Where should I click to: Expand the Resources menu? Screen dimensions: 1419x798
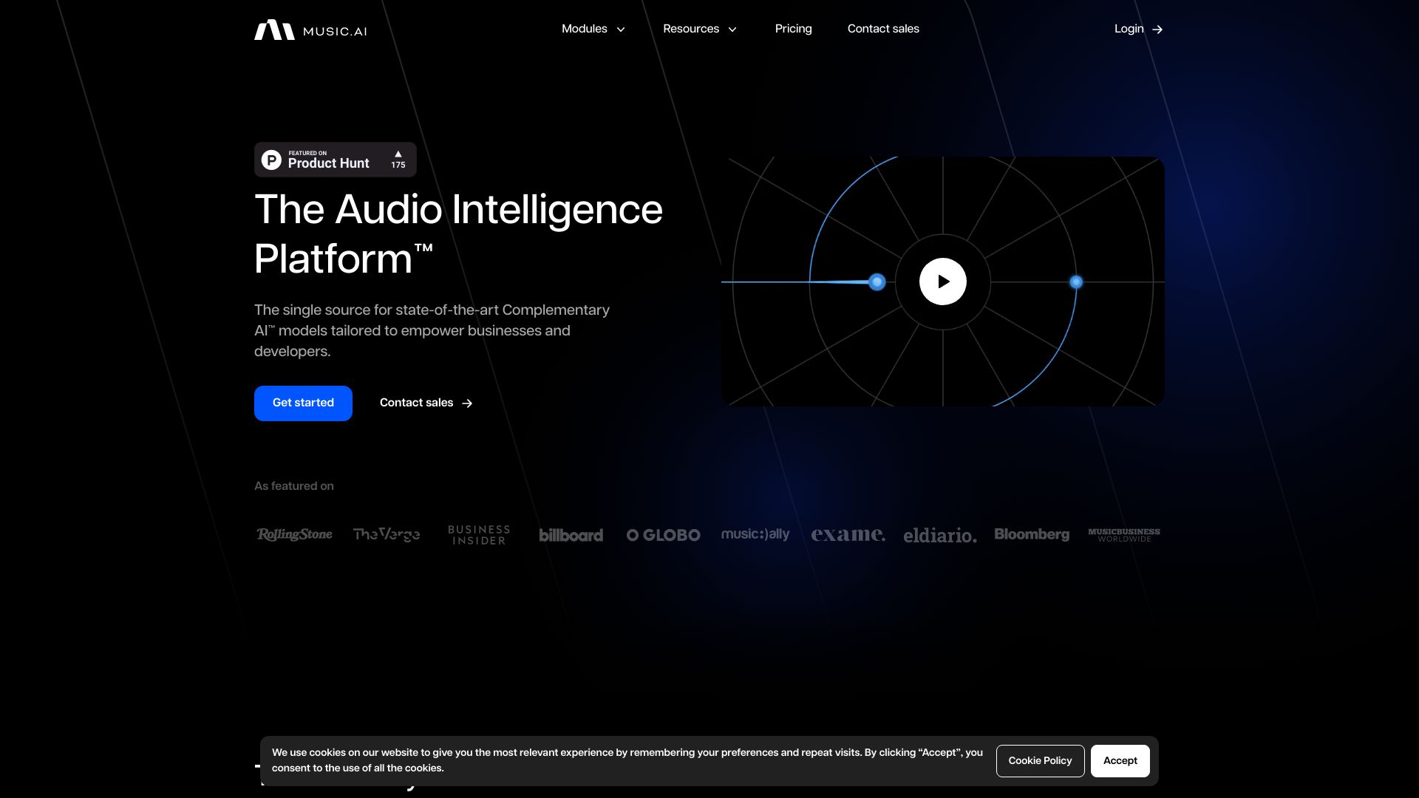(x=700, y=29)
